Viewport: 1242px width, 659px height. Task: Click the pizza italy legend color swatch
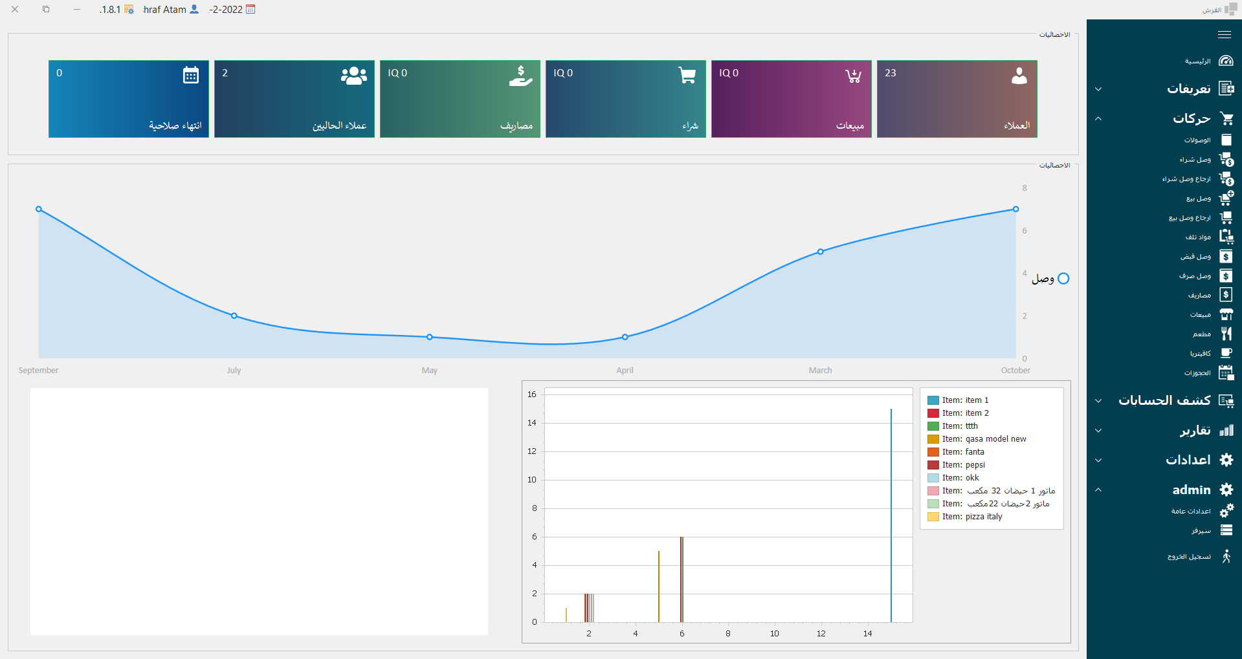tap(933, 517)
